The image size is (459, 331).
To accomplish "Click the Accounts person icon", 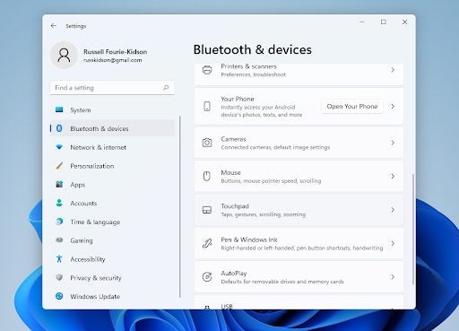I will point(59,203).
